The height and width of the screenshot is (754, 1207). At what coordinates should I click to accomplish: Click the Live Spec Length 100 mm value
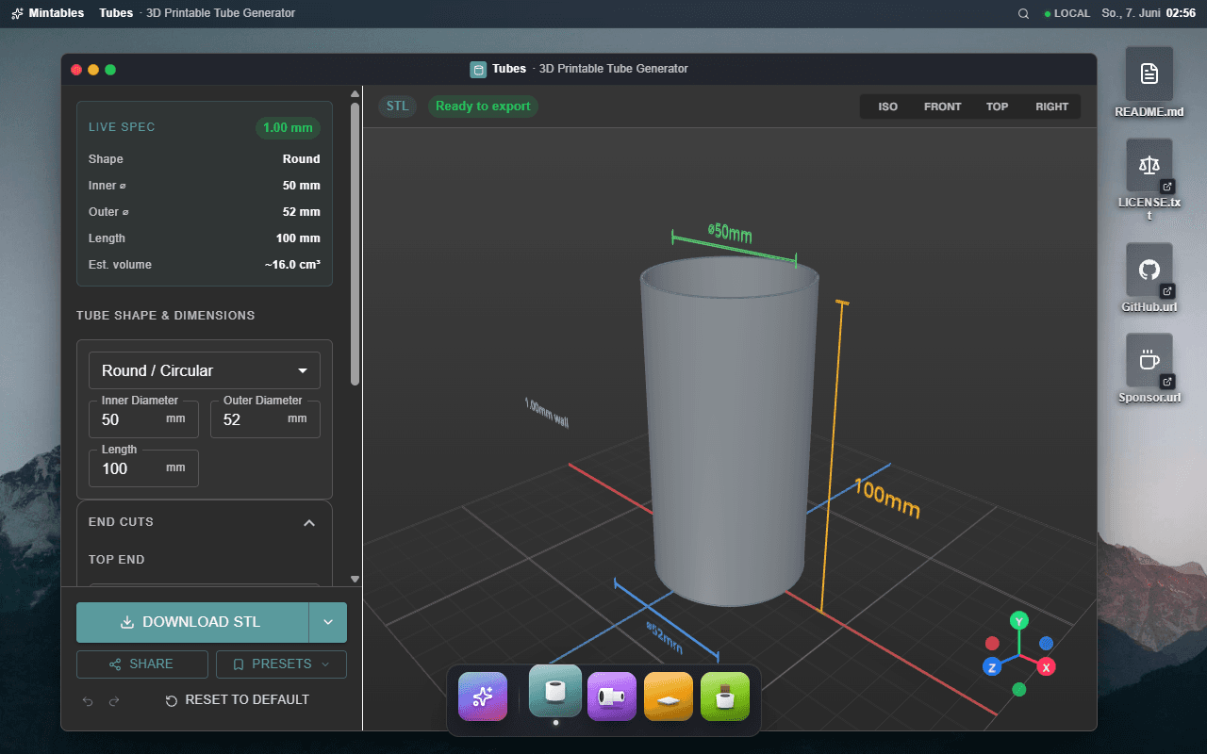tap(298, 238)
